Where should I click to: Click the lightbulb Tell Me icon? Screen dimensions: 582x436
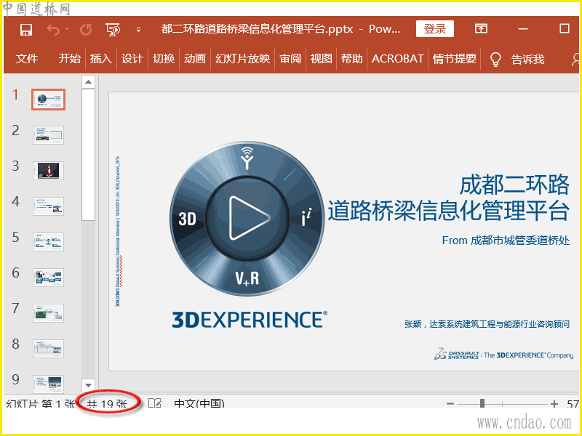point(495,59)
